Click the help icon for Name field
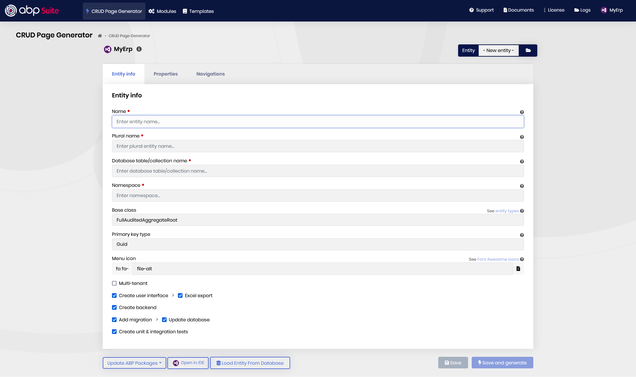The width and height of the screenshot is (636, 377). pyautogui.click(x=522, y=112)
